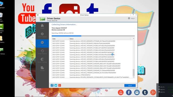Screen dimensions: 173x97
Task: Select row VID_279E MI_00&Col03
Action: 92,68
